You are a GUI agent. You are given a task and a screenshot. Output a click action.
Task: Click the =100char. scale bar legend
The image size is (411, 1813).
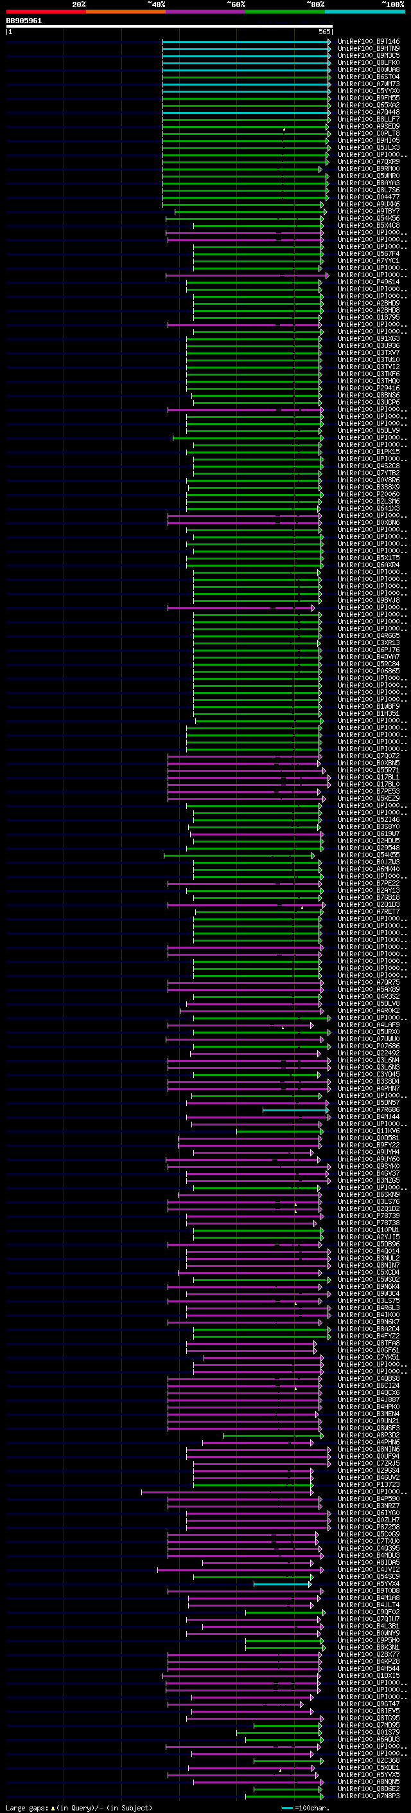click(306, 1807)
